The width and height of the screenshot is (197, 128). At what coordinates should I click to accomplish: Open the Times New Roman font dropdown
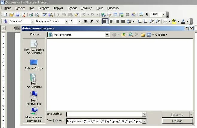[x=66, y=21]
